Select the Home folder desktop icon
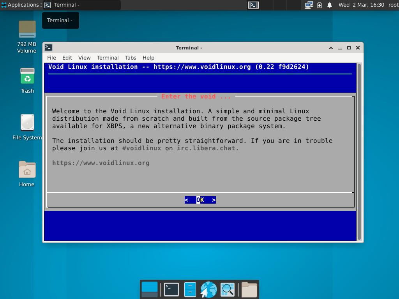 (27, 174)
